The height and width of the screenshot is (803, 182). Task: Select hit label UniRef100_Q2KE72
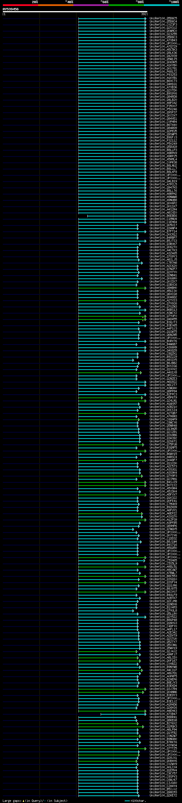[x=163, y=796]
